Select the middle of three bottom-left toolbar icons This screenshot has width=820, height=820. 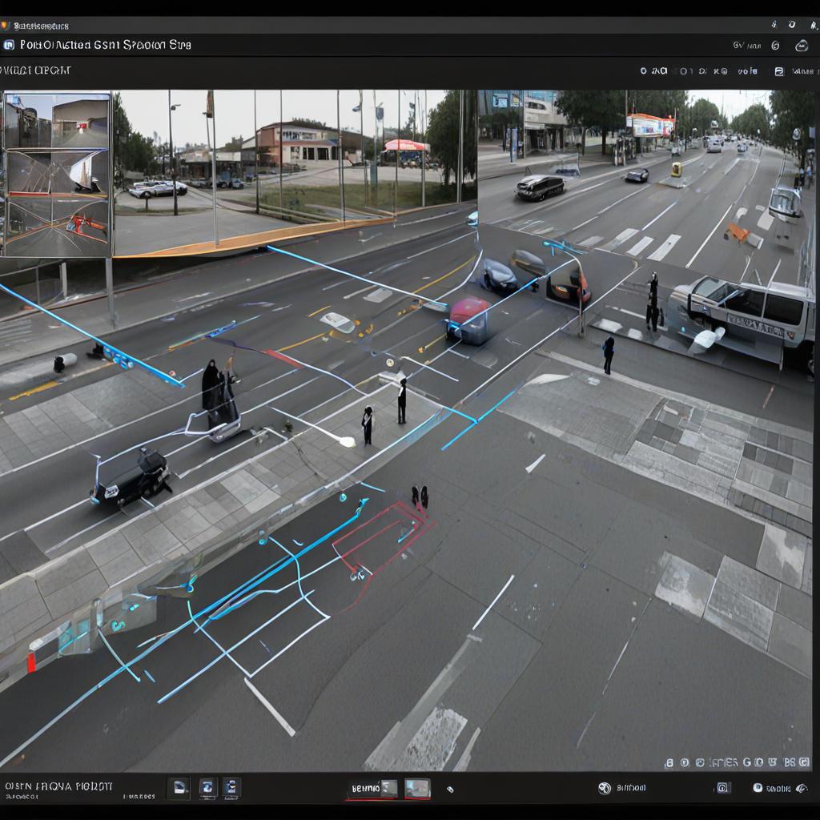(208, 788)
